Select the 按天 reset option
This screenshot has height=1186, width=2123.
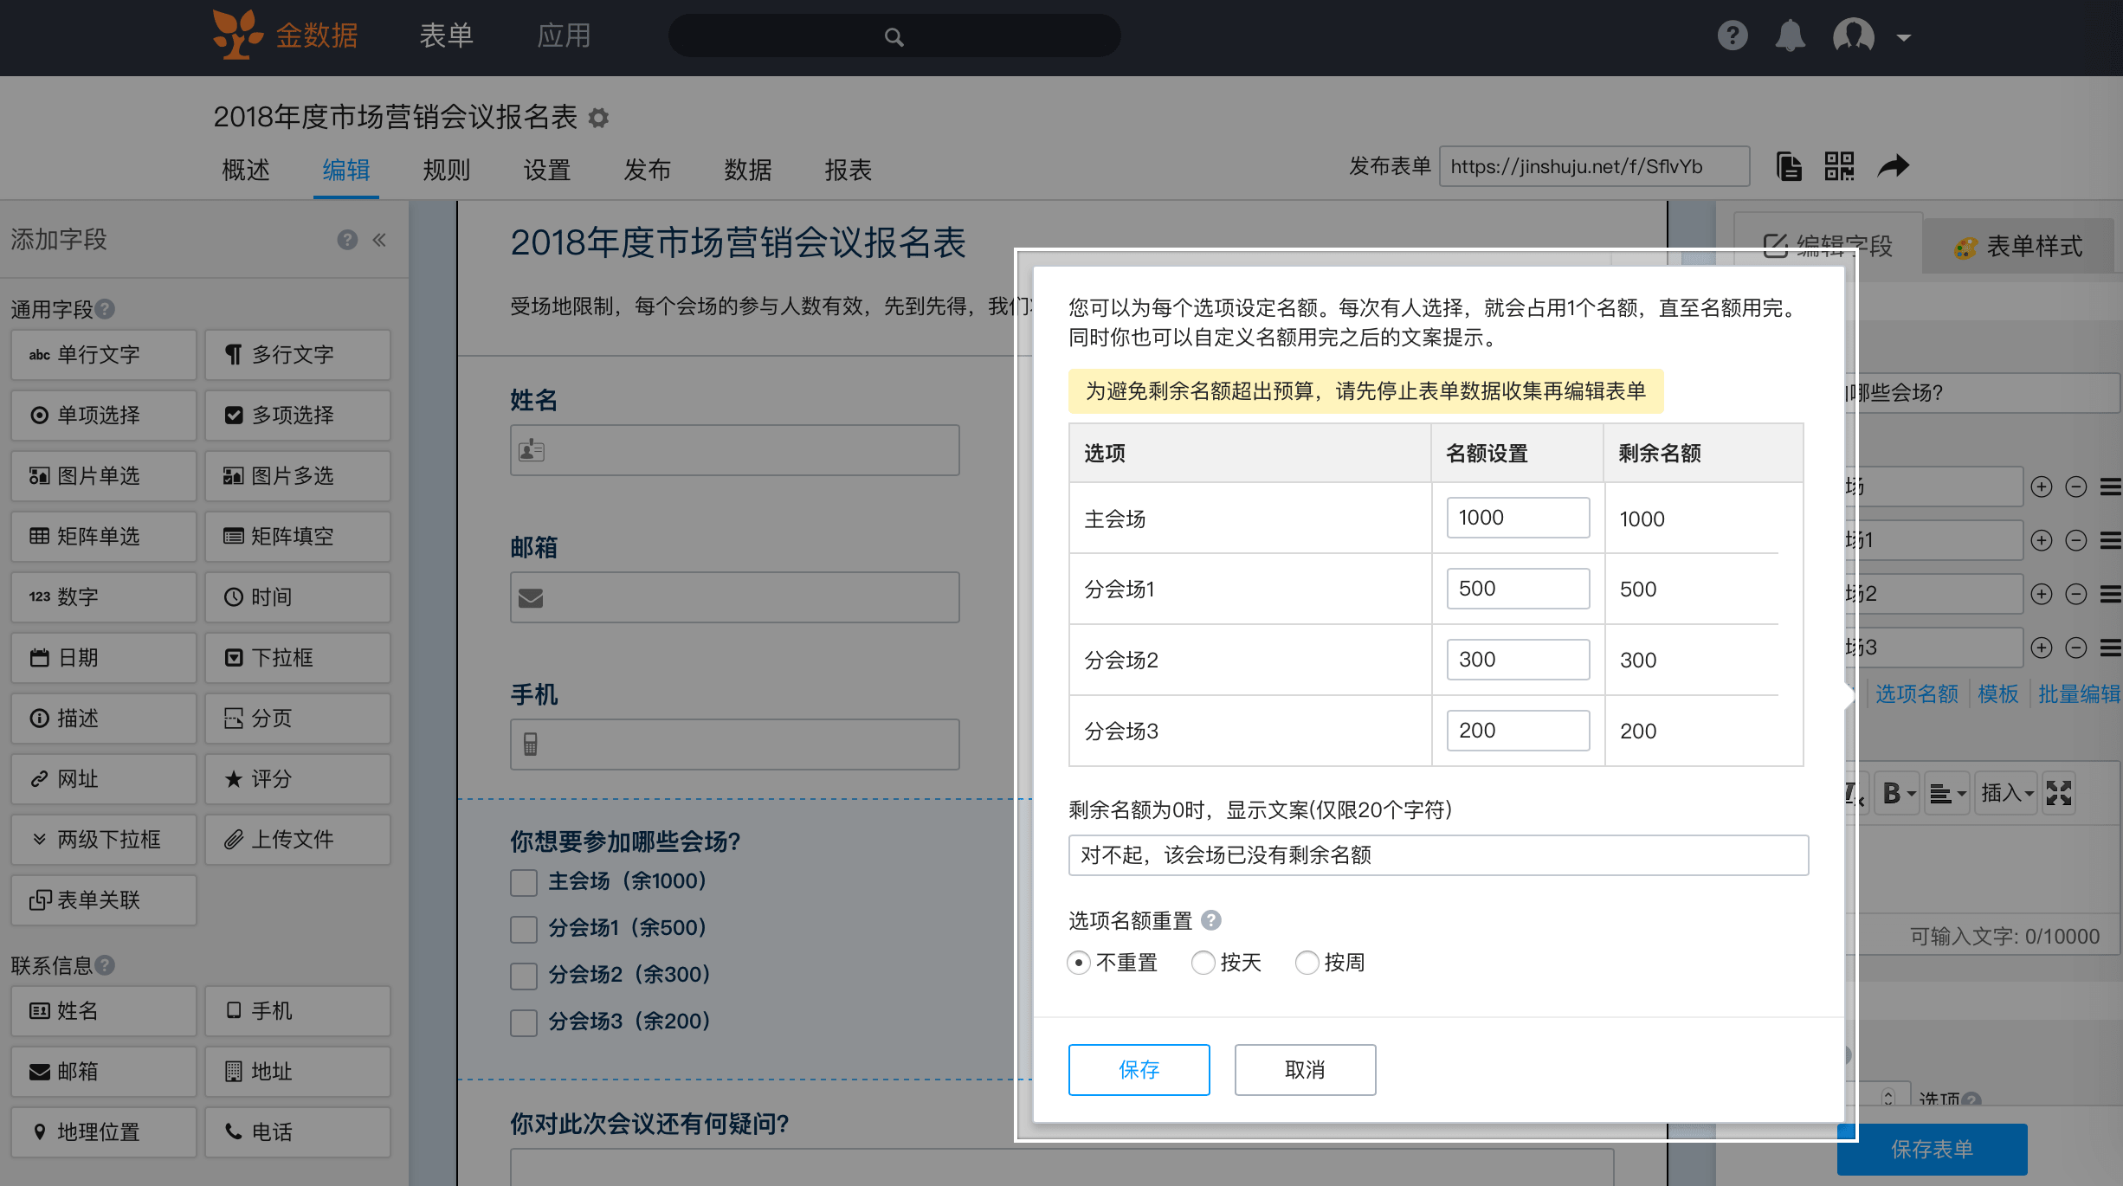1203,963
